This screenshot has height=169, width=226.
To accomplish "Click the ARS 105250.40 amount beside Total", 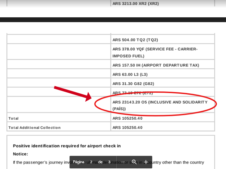I will point(127,118).
